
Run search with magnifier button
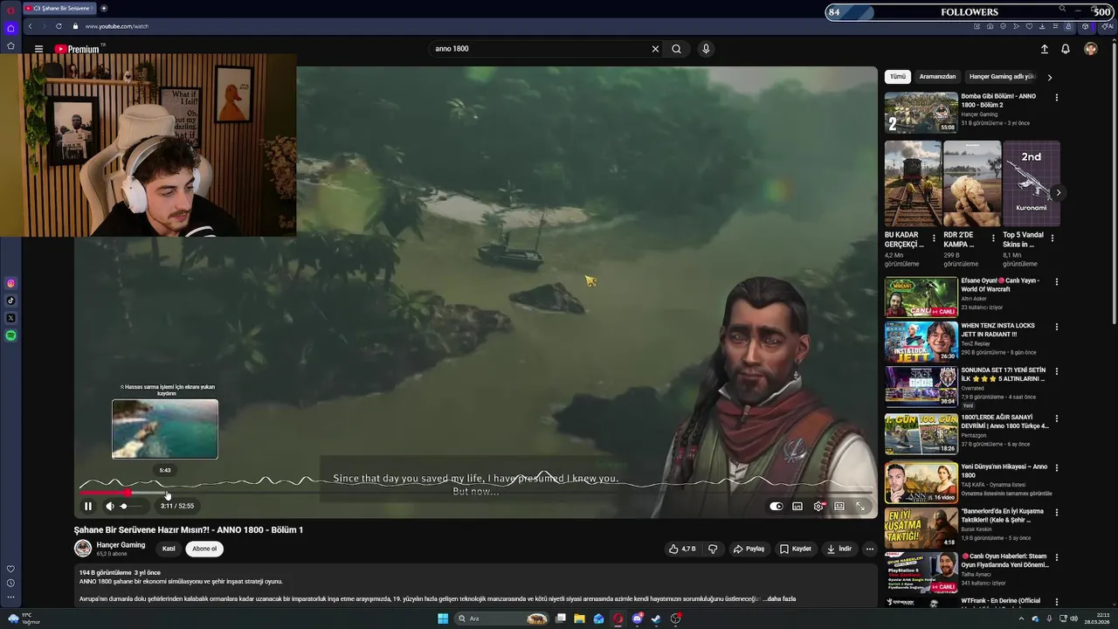[x=676, y=49]
